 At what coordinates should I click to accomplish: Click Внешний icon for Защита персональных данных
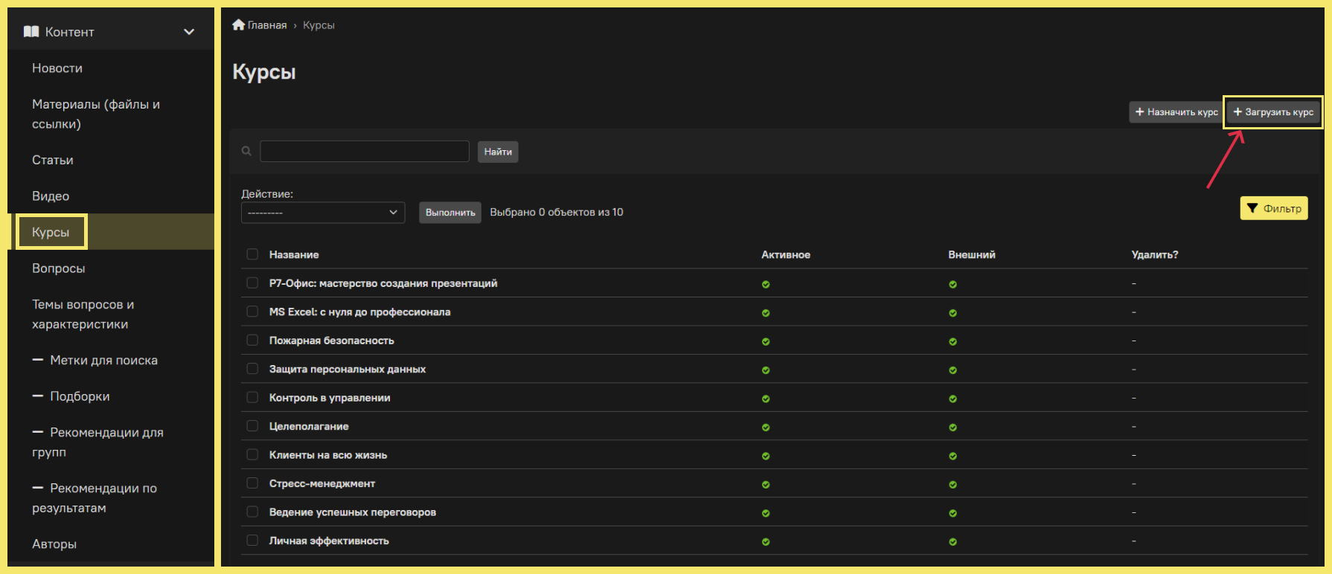coord(952,370)
